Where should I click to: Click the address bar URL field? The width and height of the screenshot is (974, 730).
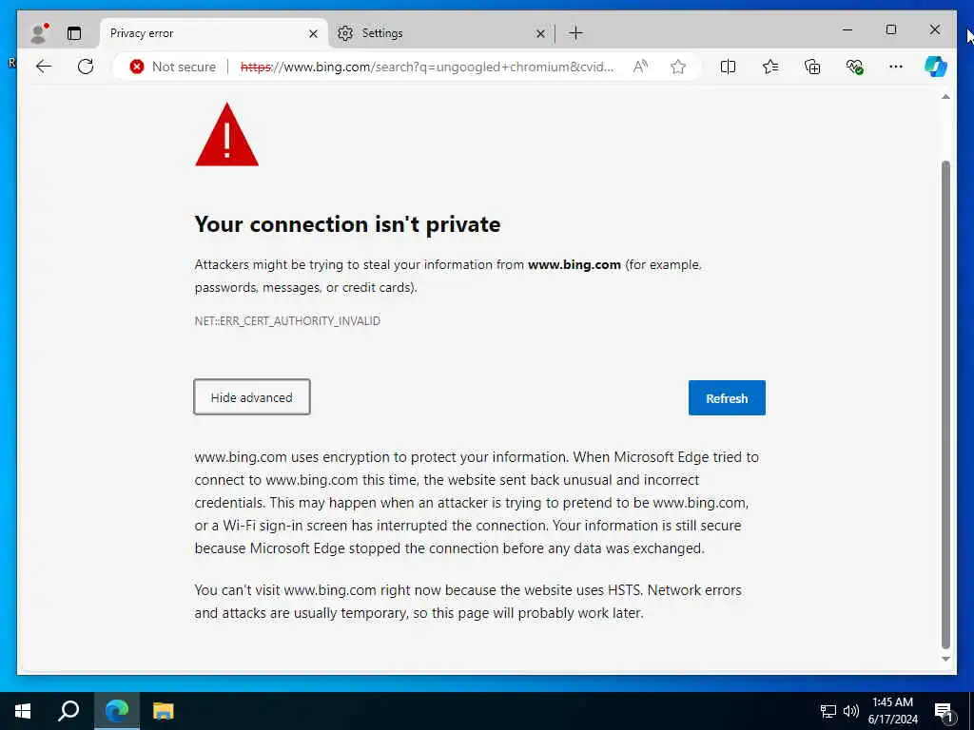coord(427,67)
